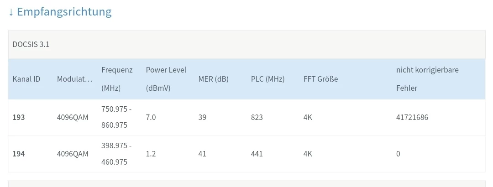Click the 1.2 power level value
Viewport: 493px width, 187px height.
coord(151,154)
